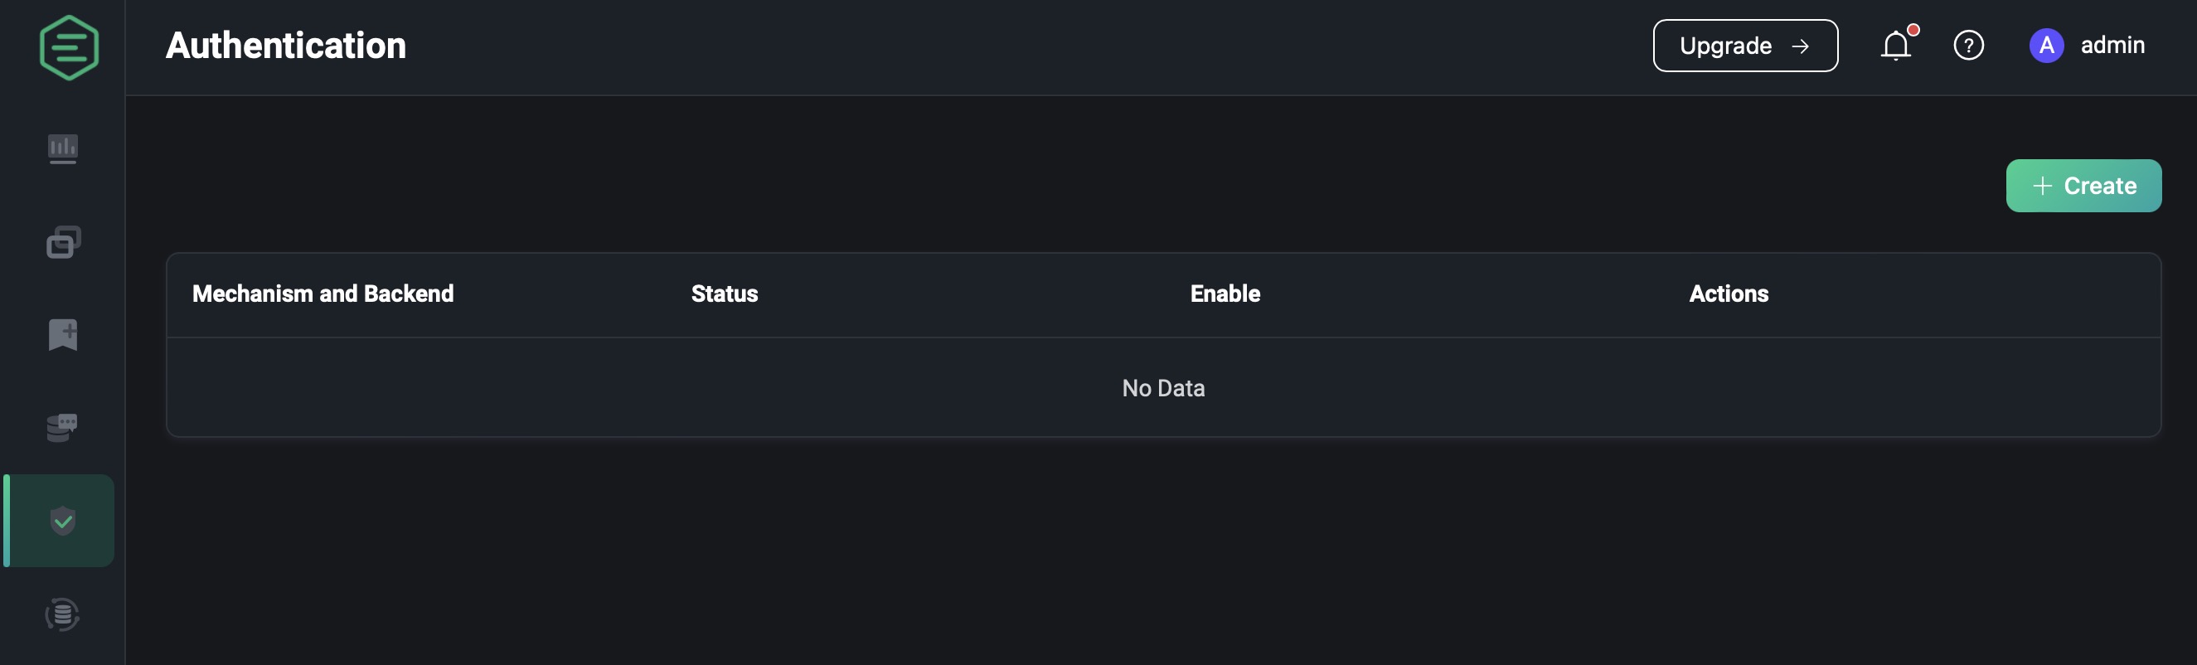The image size is (2197, 665).
Task: Click the Status column header
Action: click(x=723, y=294)
